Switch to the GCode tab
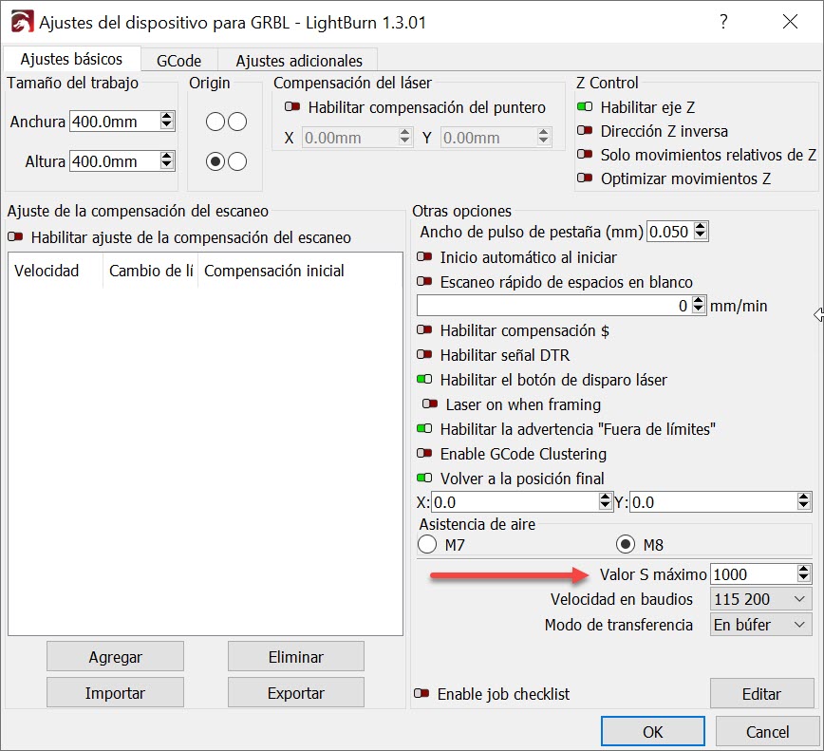This screenshot has height=751, width=824. coord(178,61)
